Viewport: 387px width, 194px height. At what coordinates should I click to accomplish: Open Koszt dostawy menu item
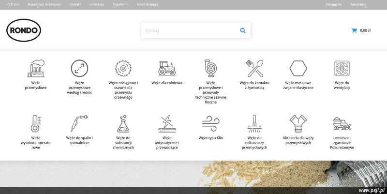point(148,4)
